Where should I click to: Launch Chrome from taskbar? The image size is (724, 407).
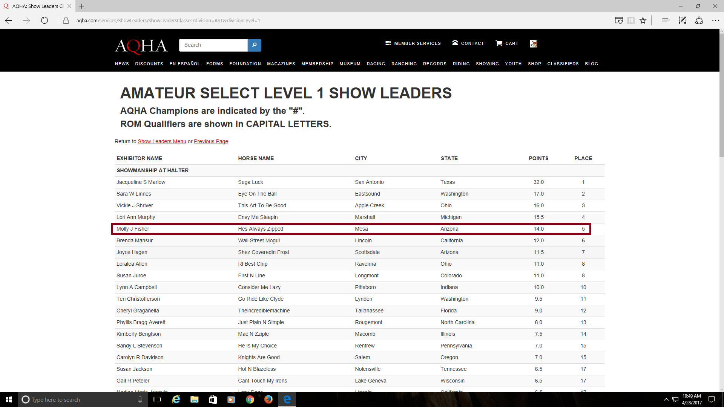point(250,399)
